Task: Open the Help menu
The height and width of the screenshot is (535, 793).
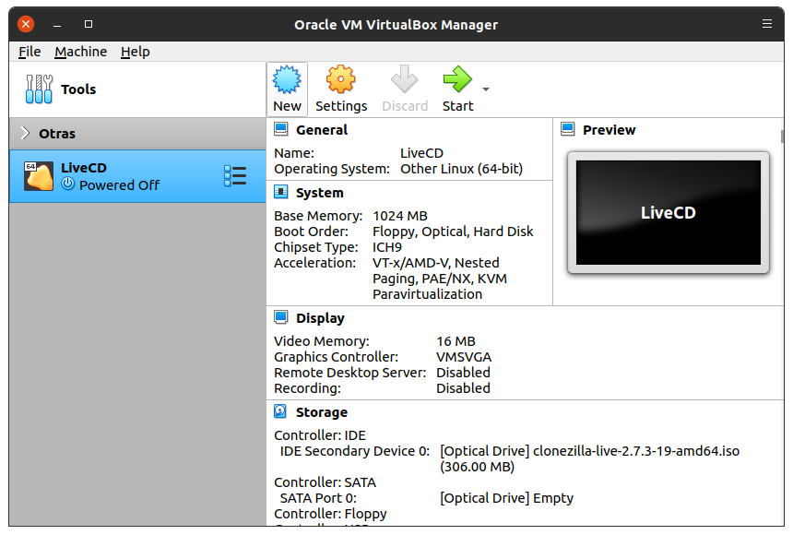Action: point(135,52)
